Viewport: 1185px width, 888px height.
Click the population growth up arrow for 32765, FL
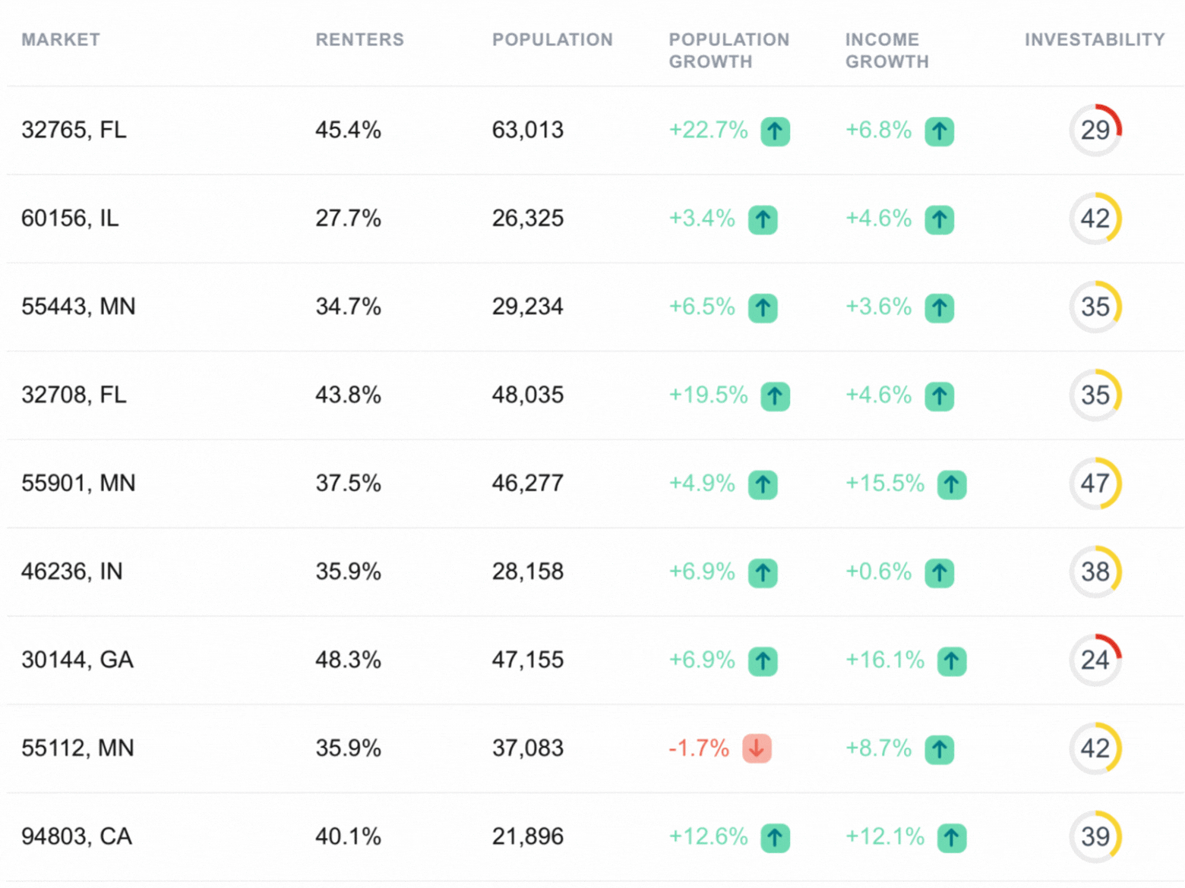[x=775, y=131]
